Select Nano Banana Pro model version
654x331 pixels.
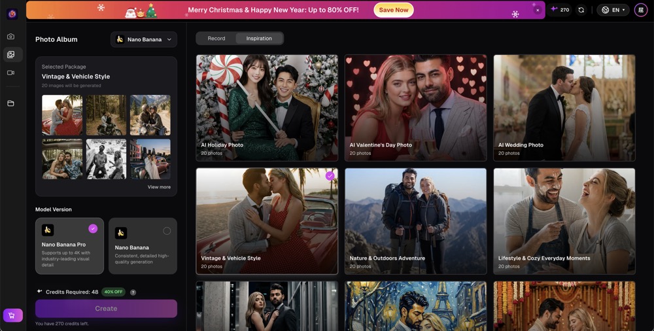(70, 246)
